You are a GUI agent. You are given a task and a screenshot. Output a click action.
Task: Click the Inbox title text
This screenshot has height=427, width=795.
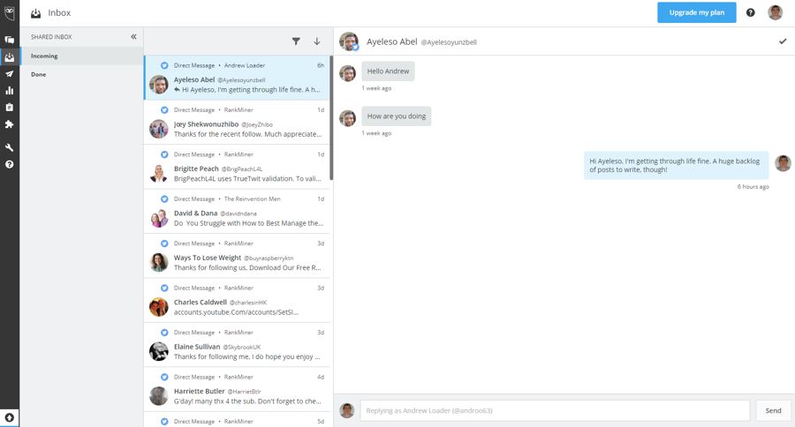[59, 12]
